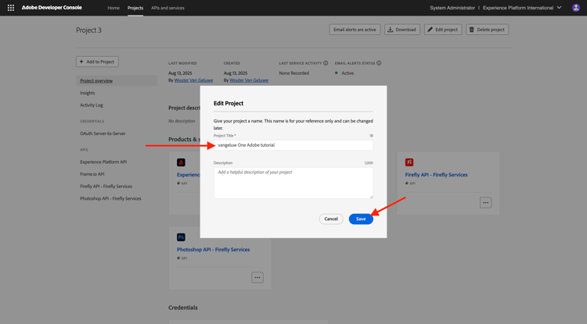Viewport: 587px width, 324px height.
Task: Click the Experience Platform API product icon
Action: [181, 162]
